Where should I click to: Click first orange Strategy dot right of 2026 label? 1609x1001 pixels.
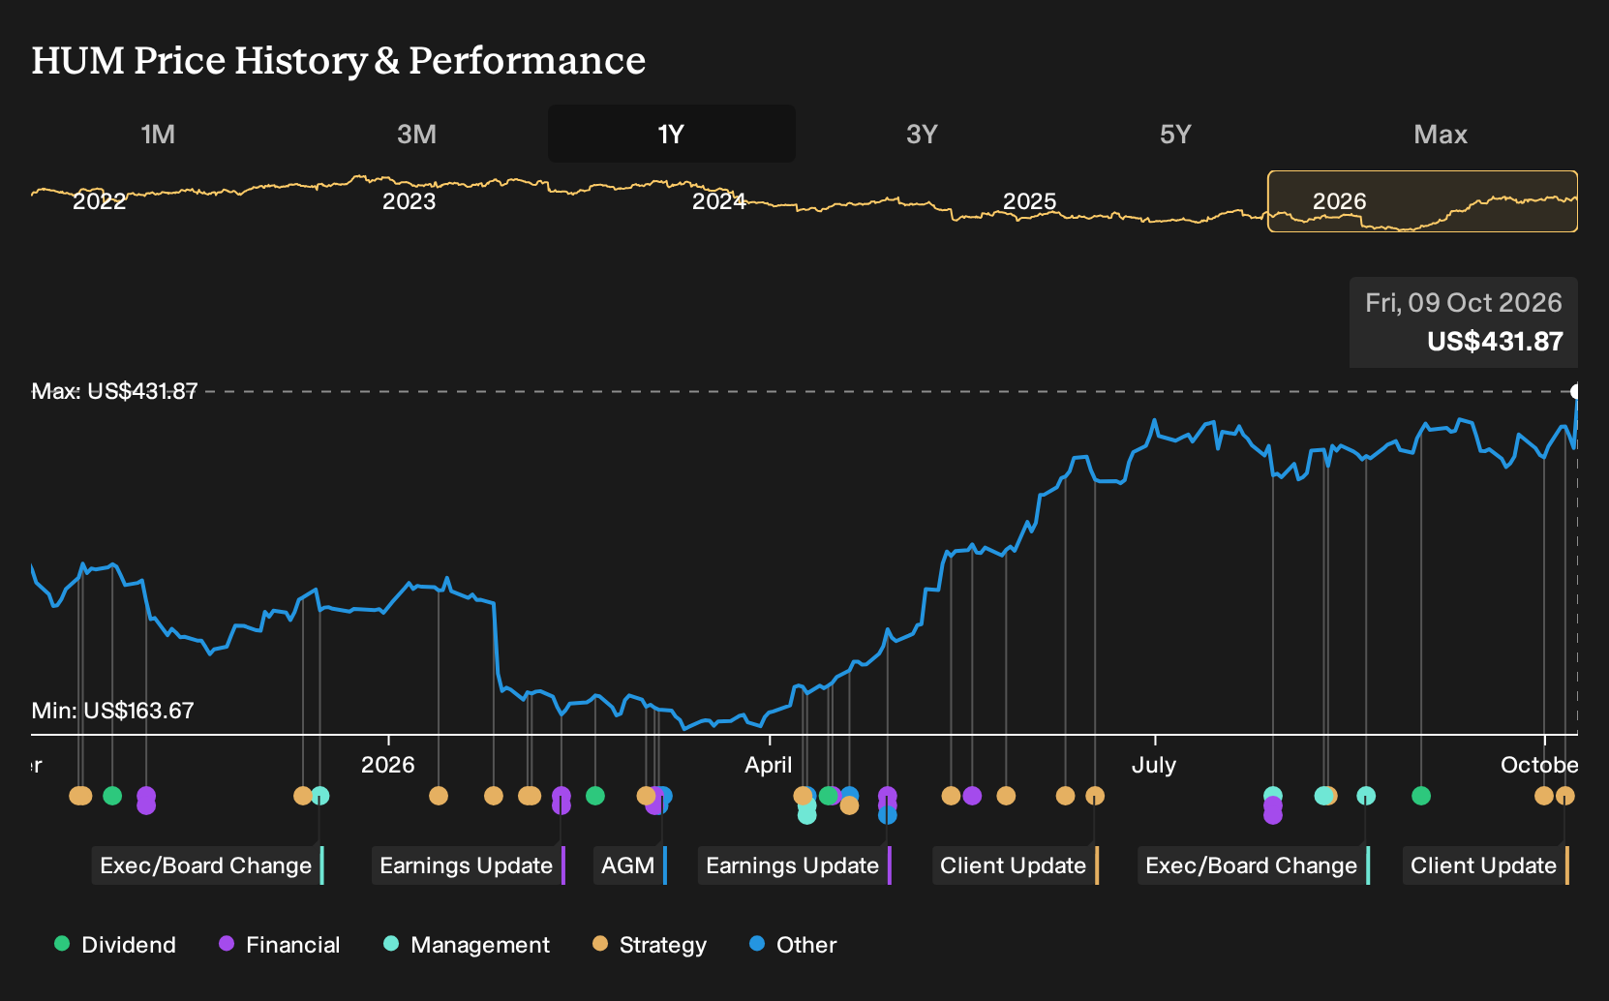pyautogui.click(x=439, y=796)
